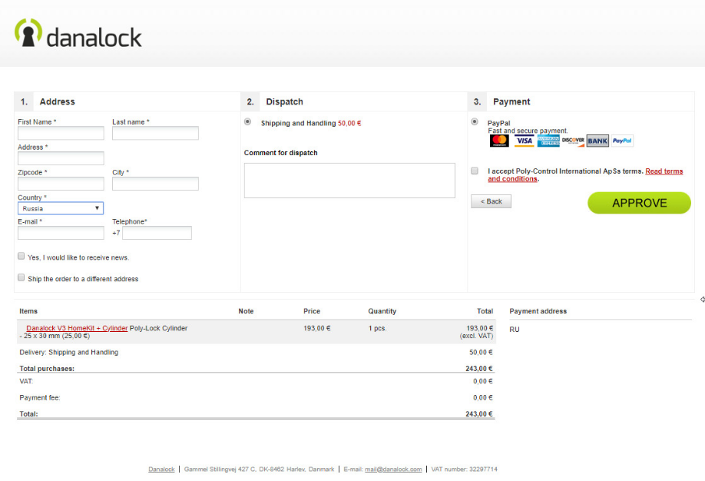
Task: Click 'Delivery: Shipping and Handling' row text
Action: click(69, 353)
